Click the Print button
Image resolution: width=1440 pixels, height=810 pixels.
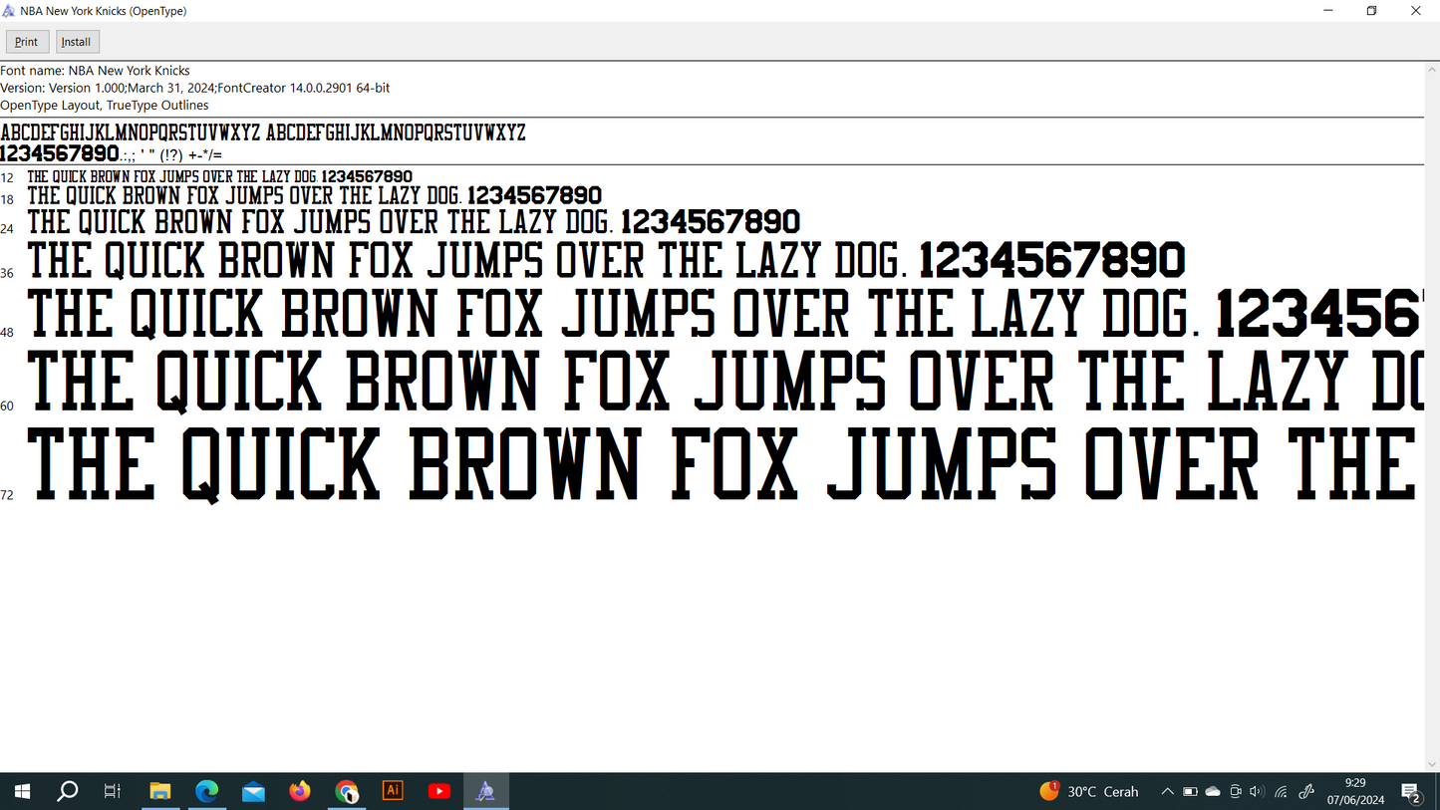coord(27,42)
